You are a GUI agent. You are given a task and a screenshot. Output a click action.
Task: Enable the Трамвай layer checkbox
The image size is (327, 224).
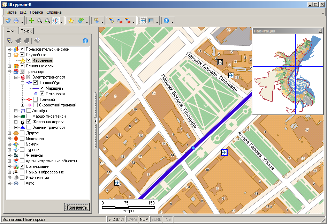click(36, 99)
